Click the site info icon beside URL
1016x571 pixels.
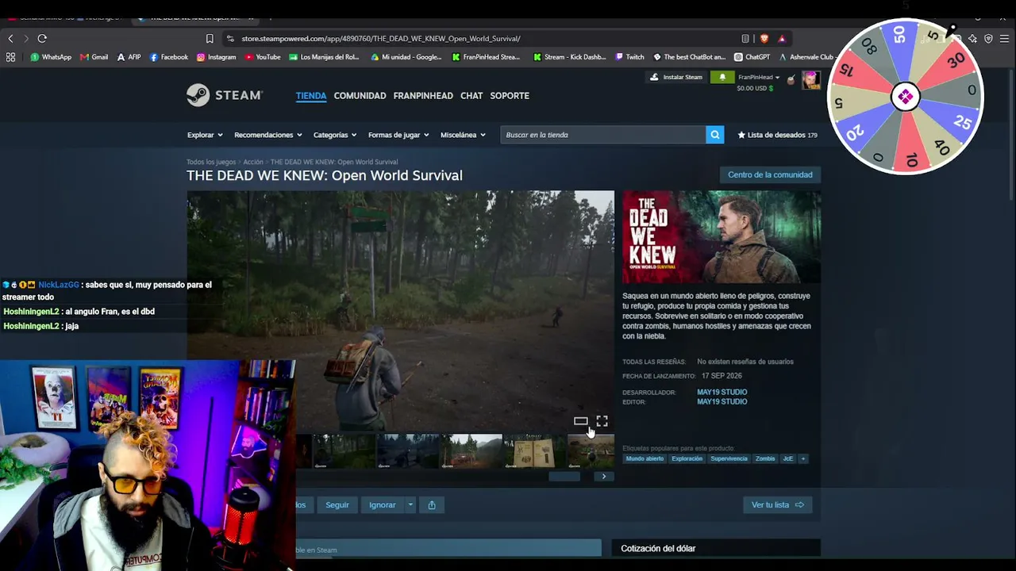(230, 38)
